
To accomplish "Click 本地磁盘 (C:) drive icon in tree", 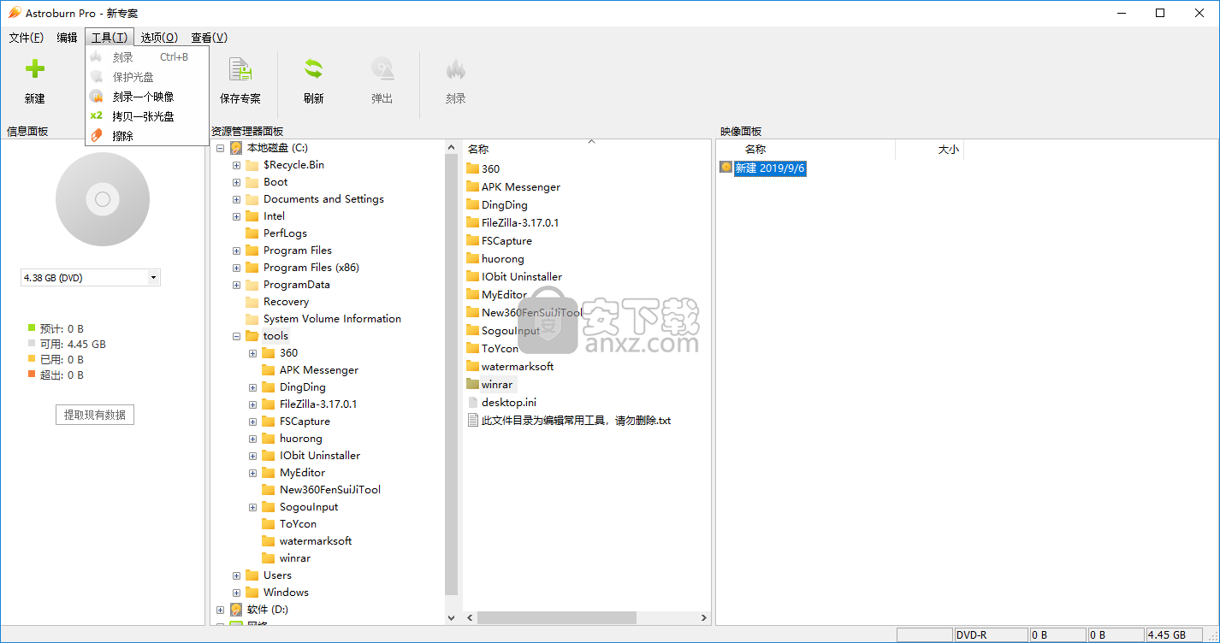I will [x=236, y=148].
